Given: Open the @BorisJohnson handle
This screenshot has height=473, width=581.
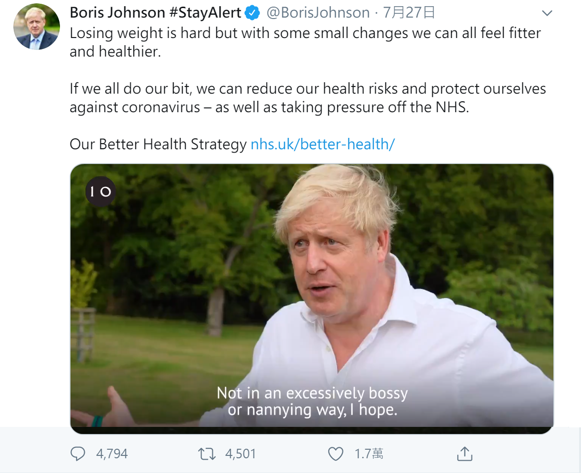Looking at the screenshot, I should [318, 13].
